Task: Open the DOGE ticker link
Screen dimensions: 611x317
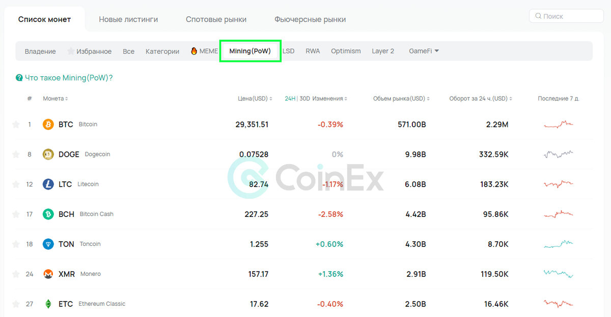Action: coord(69,154)
